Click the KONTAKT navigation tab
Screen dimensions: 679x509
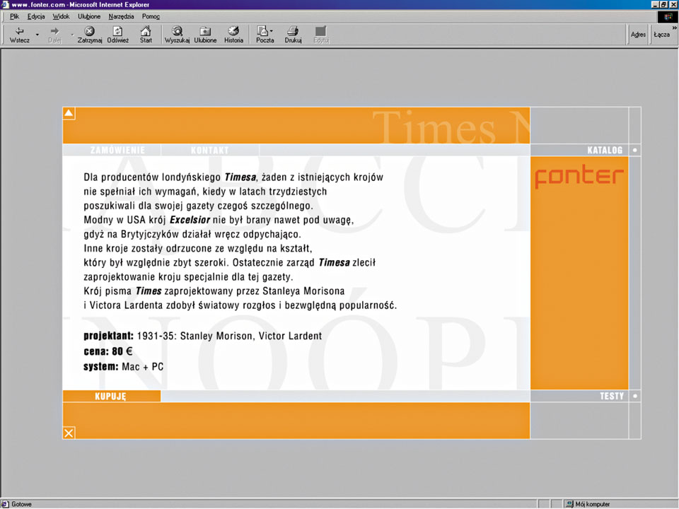coord(209,150)
